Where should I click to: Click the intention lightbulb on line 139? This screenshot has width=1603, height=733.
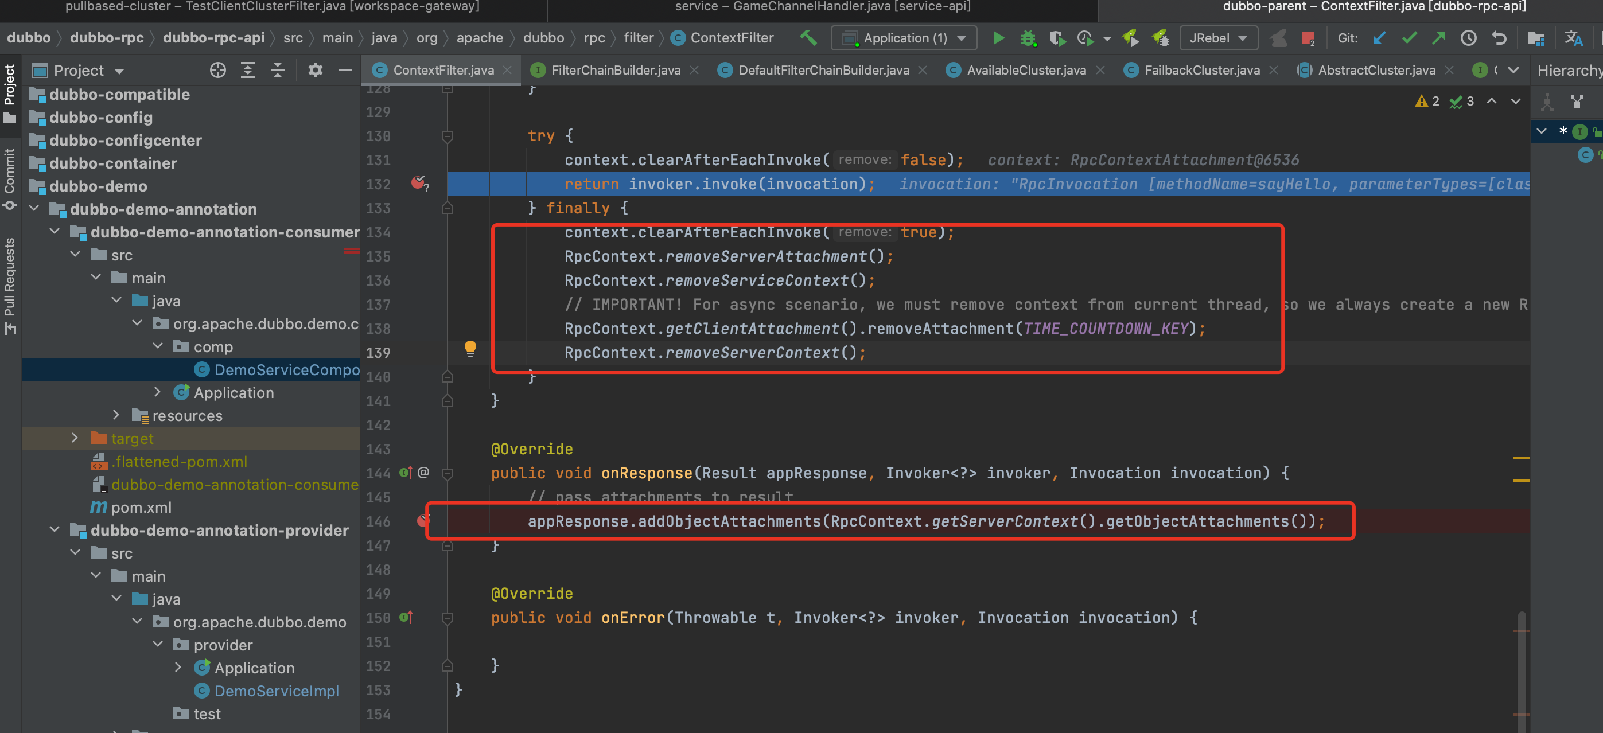pos(470,348)
